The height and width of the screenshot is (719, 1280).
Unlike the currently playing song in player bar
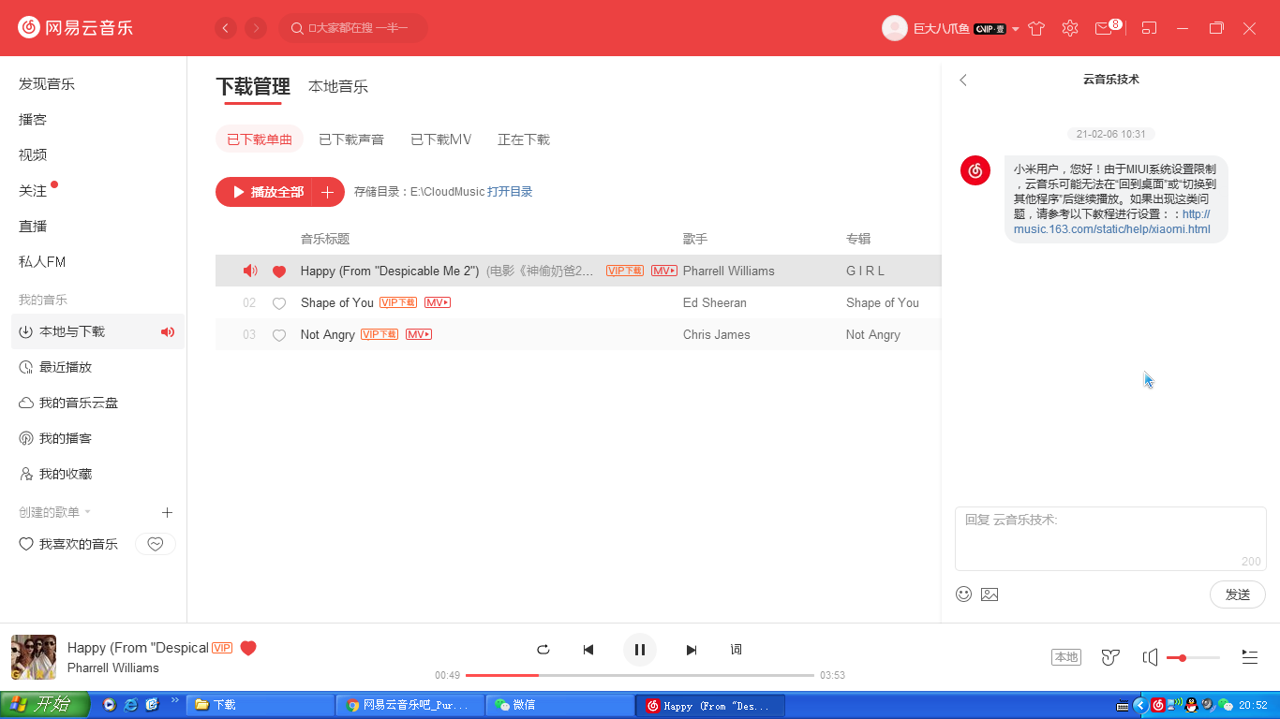pyautogui.click(x=248, y=648)
